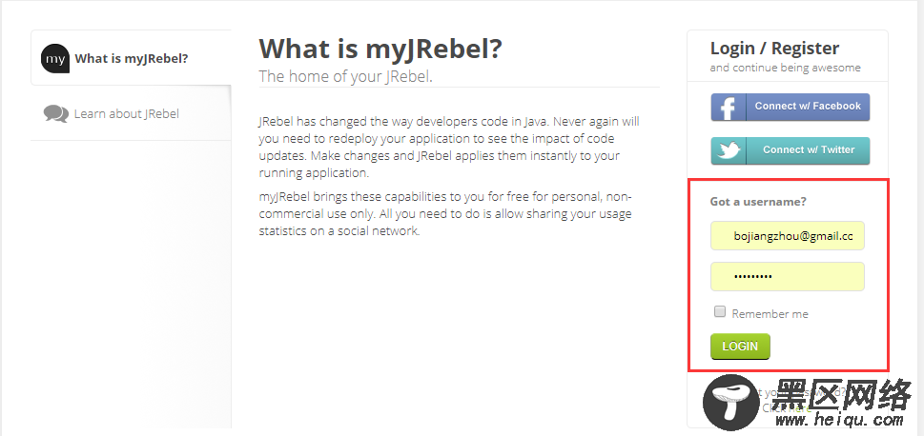Click the mushroom logo watermark icon

(731, 403)
